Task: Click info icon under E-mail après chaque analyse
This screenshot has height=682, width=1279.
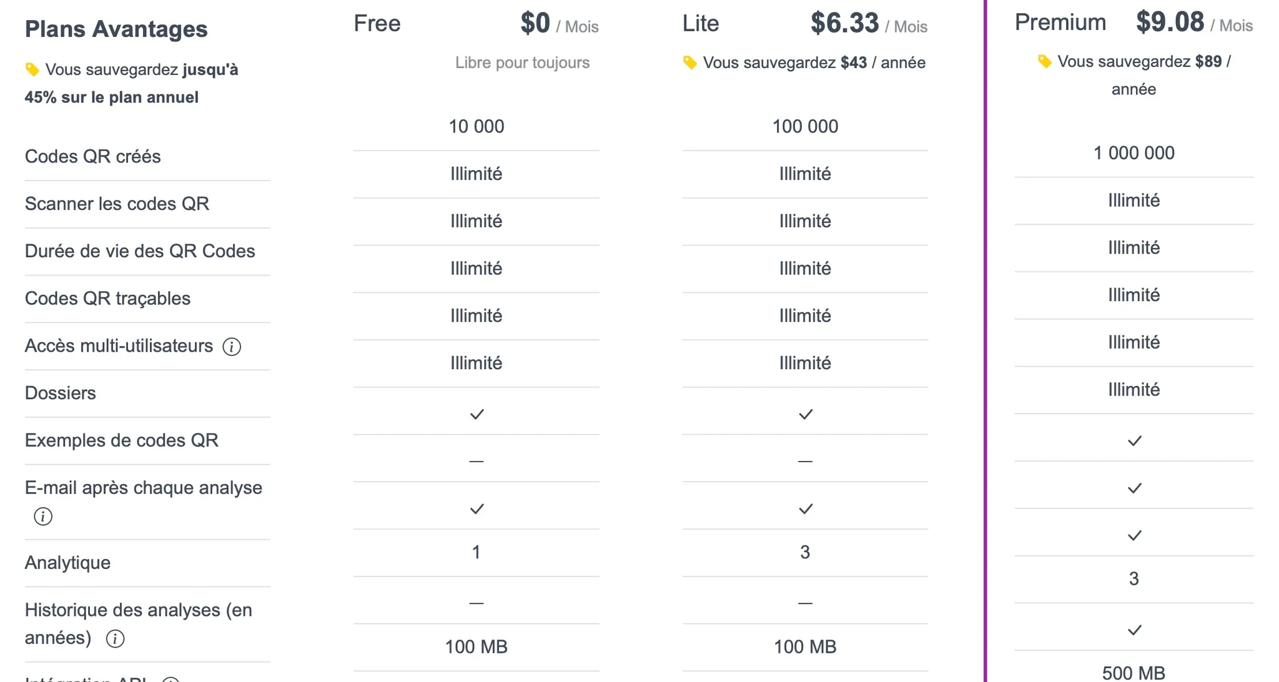Action: (x=43, y=516)
